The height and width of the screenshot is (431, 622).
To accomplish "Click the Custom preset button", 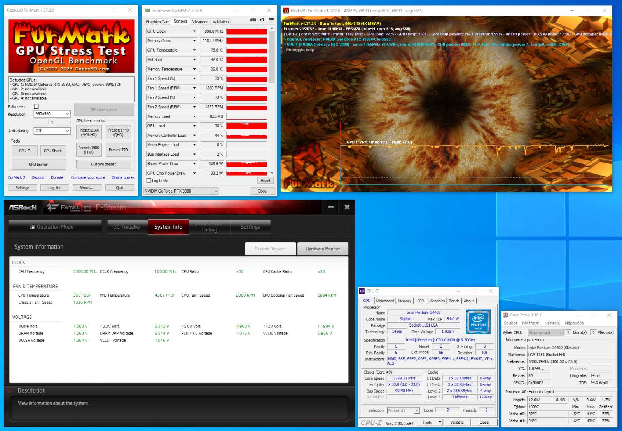I will [x=103, y=164].
